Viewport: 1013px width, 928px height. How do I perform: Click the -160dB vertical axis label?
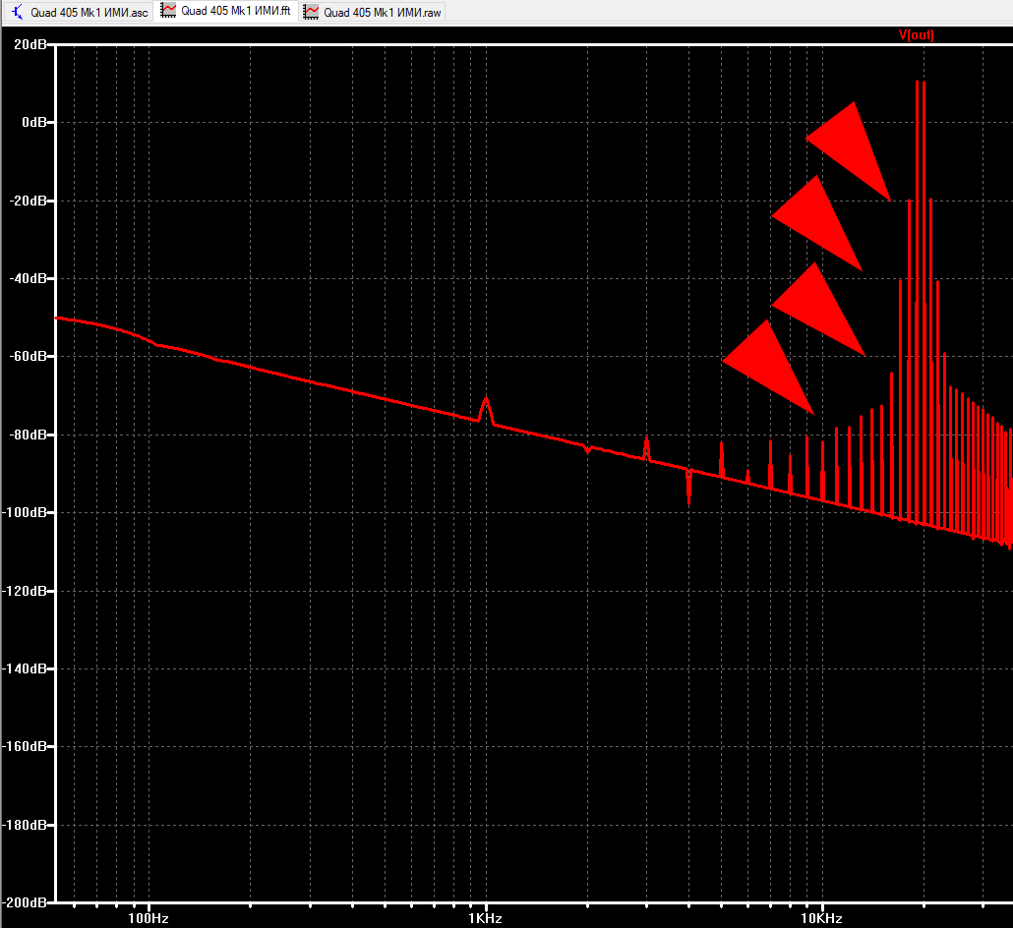24,746
